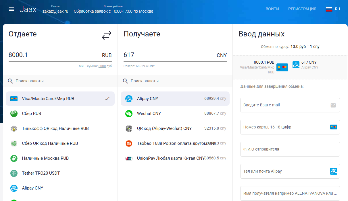Image resolution: width=348 pixels, height=201 pixels.
Task: Open the RU language selector
Action: point(333,9)
